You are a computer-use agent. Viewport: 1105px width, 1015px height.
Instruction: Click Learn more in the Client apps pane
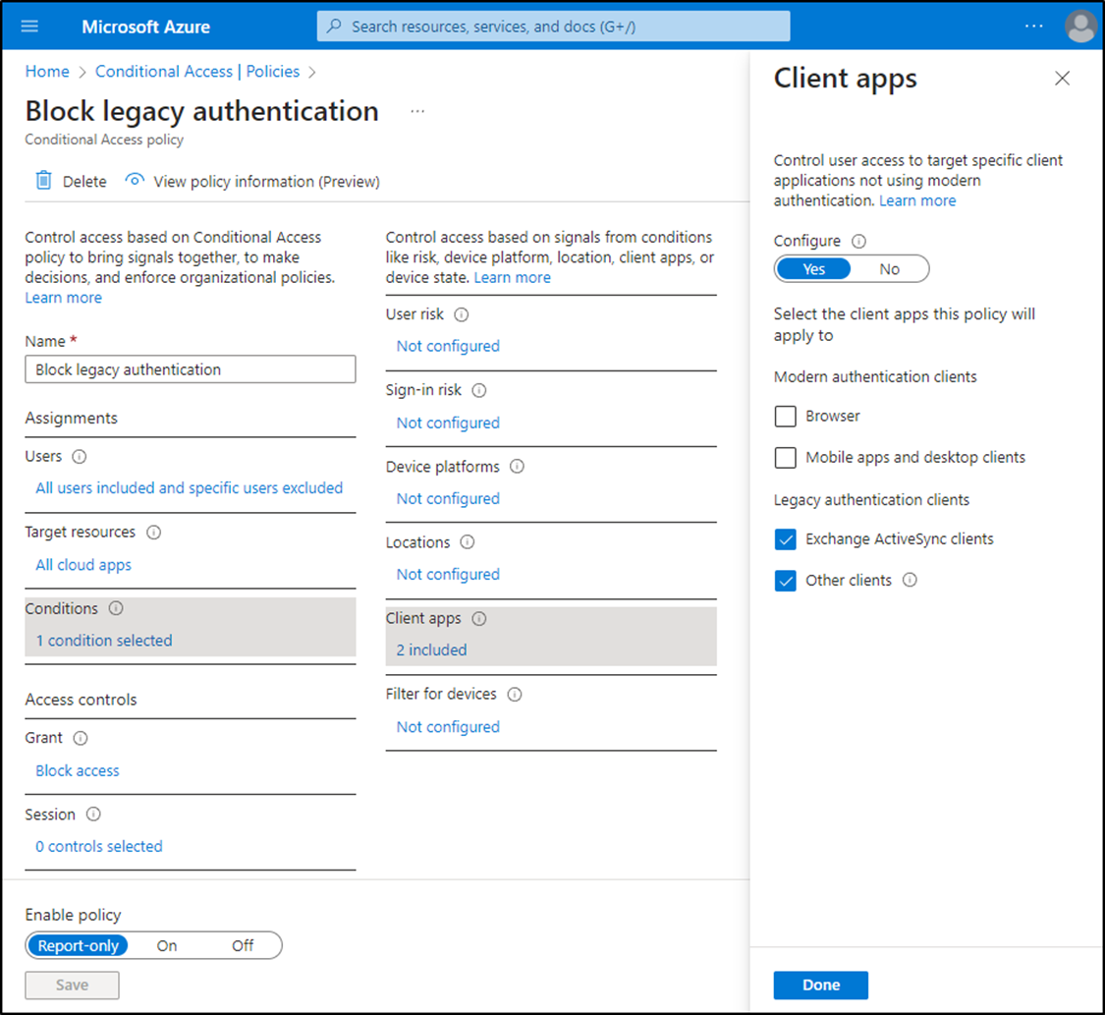tap(917, 199)
